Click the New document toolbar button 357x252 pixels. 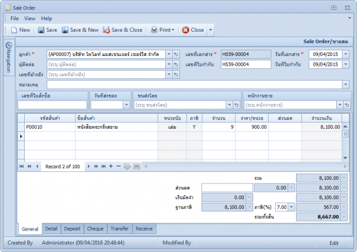click(20, 30)
